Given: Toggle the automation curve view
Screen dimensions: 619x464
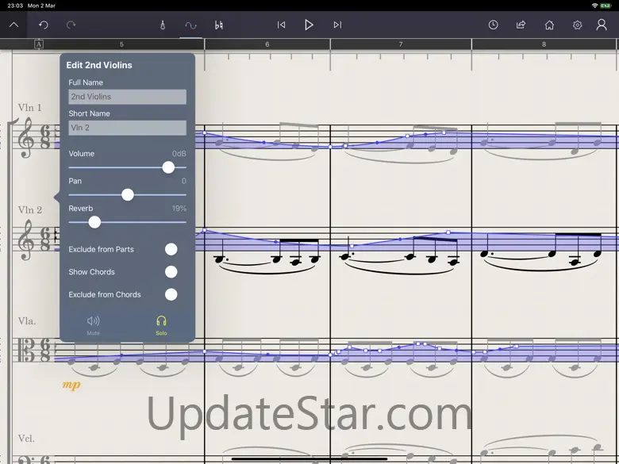Looking at the screenshot, I should pos(190,25).
